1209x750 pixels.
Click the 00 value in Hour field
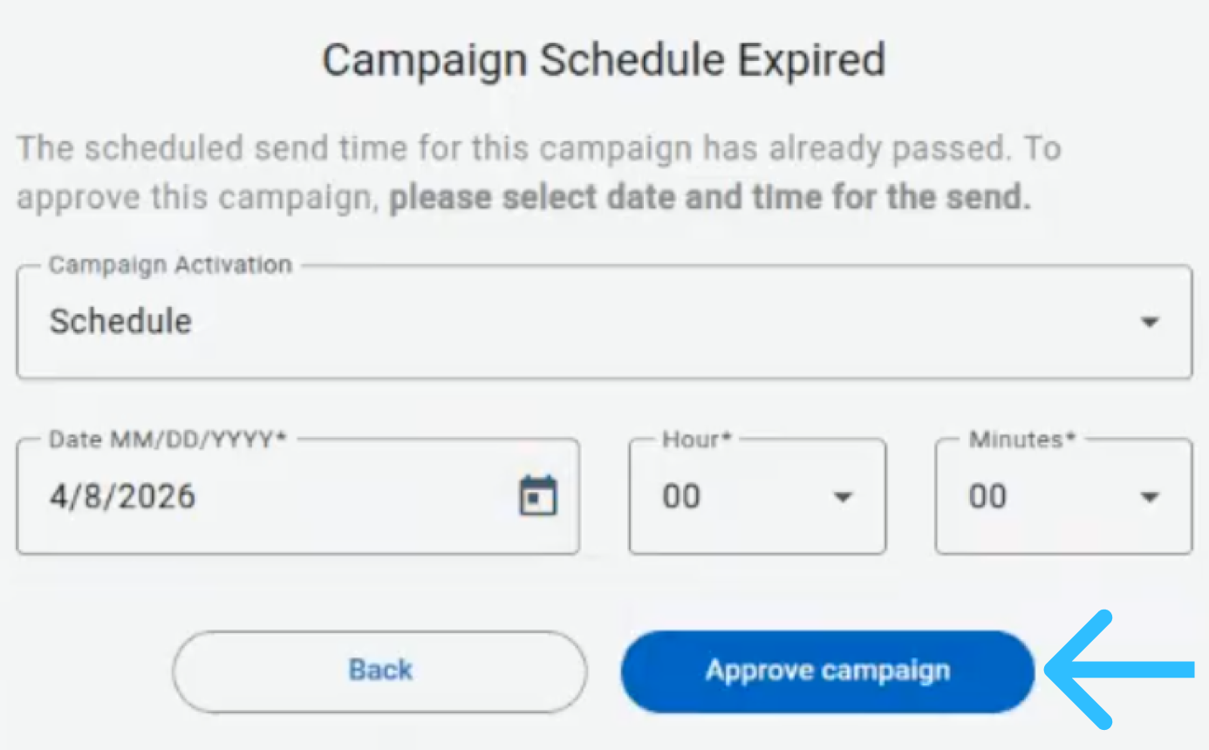[681, 497]
